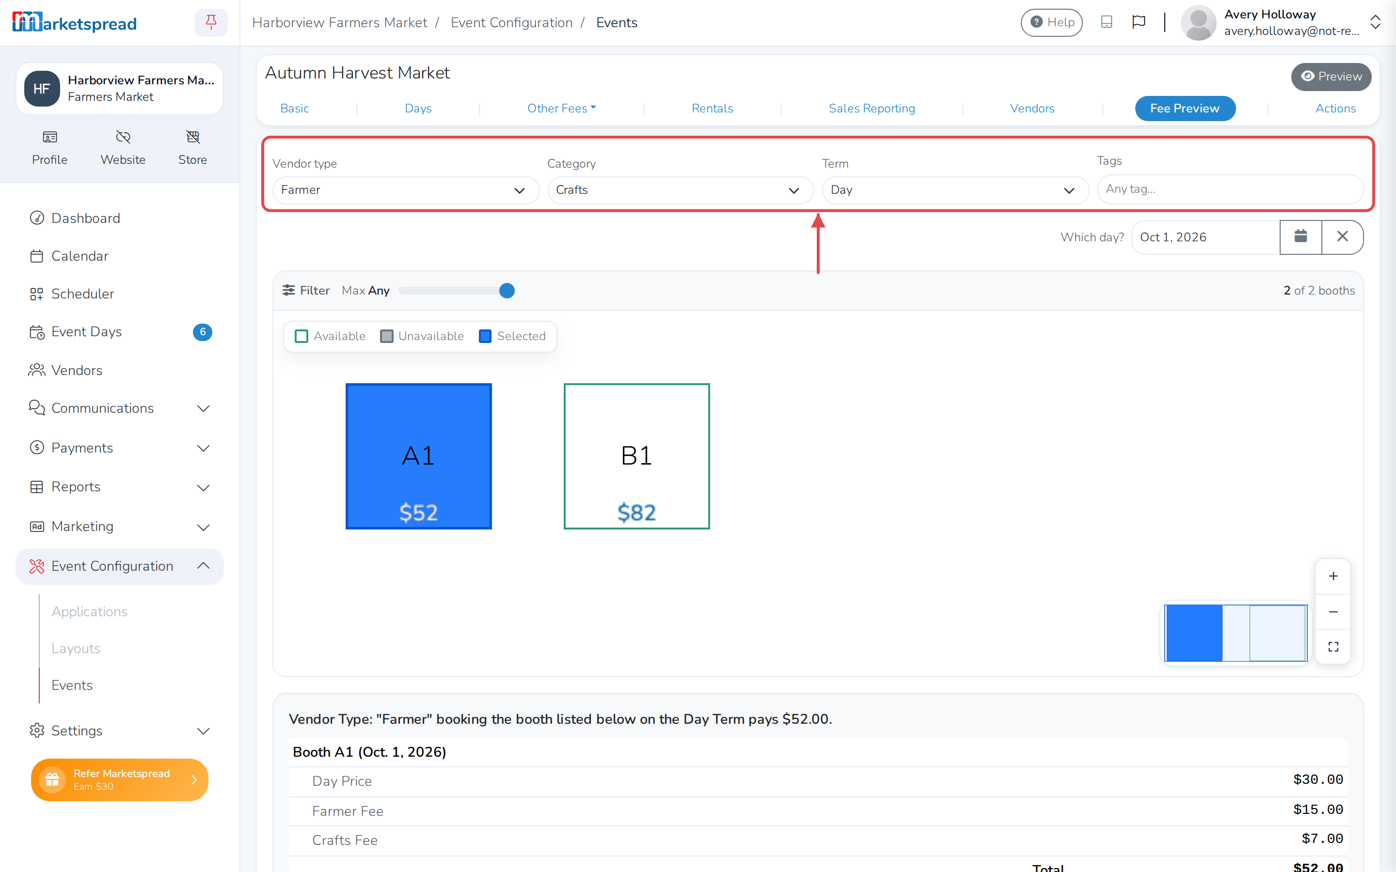The image size is (1396, 872).
Task: Click the Help button
Action: (1052, 22)
